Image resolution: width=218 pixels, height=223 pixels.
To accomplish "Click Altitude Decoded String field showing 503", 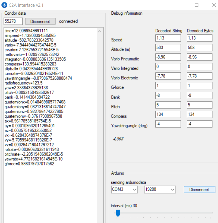I will coord(168,48).
